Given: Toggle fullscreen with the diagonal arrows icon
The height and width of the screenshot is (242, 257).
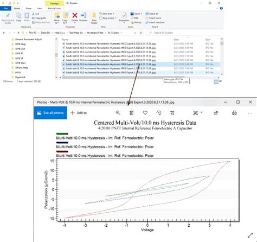Looking at the screenshot, I should click(250, 235).
